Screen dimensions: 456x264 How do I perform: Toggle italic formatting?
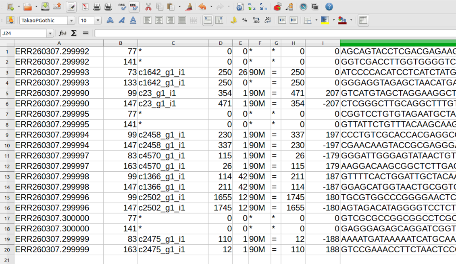tap(122, 20)
